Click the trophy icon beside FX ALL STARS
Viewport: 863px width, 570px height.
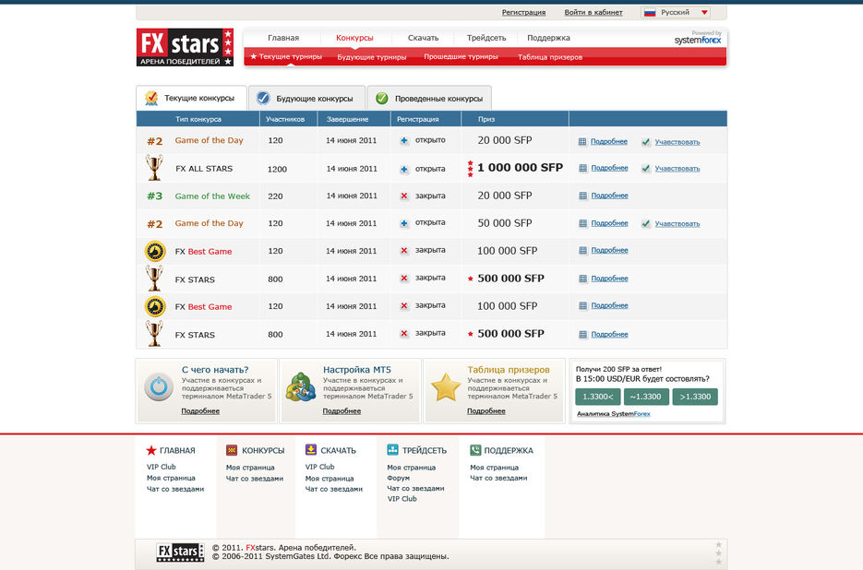click(x=155, y=167)
